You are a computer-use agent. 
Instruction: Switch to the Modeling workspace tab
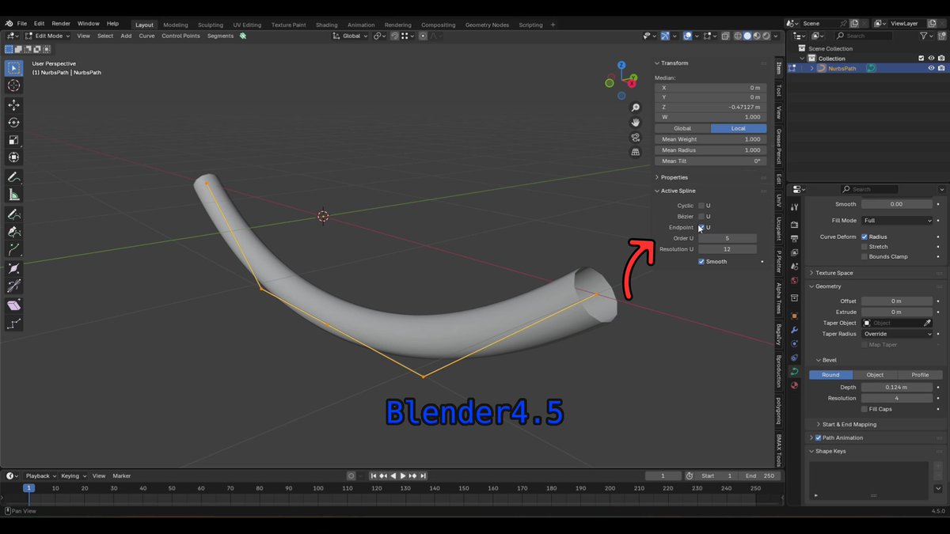tap(176, 25)
